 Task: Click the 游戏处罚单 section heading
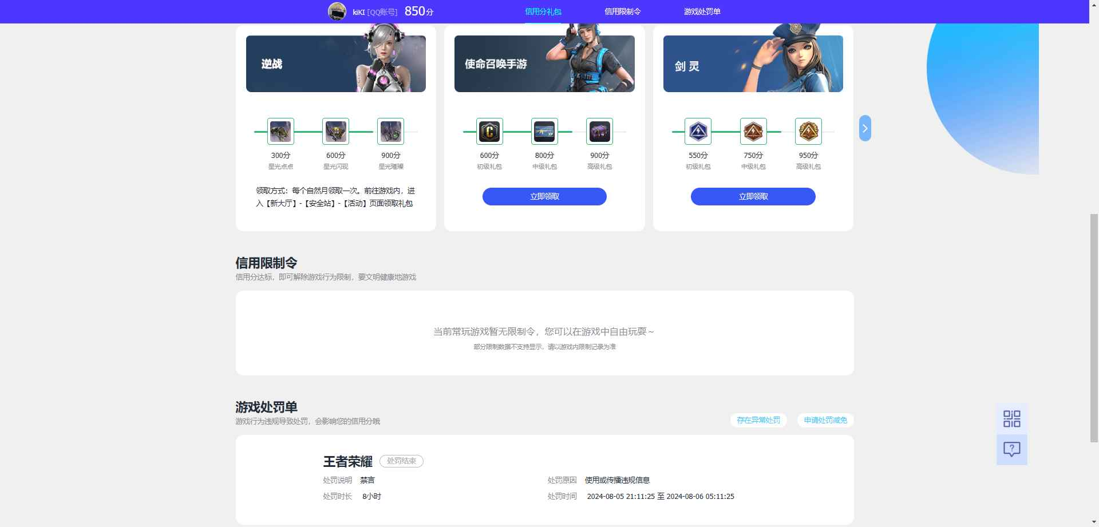266,407
